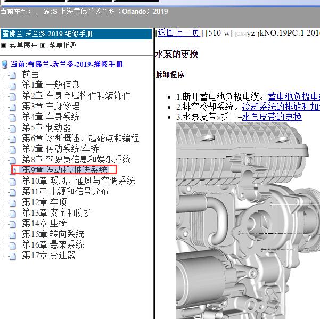Click the page icon beside 第15章 转向系统

(13, 235)
